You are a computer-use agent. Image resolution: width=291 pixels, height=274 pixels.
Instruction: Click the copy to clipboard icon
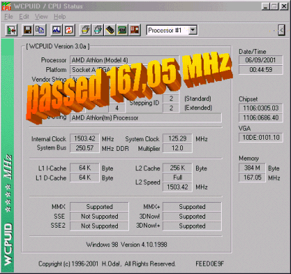(40, 30)
